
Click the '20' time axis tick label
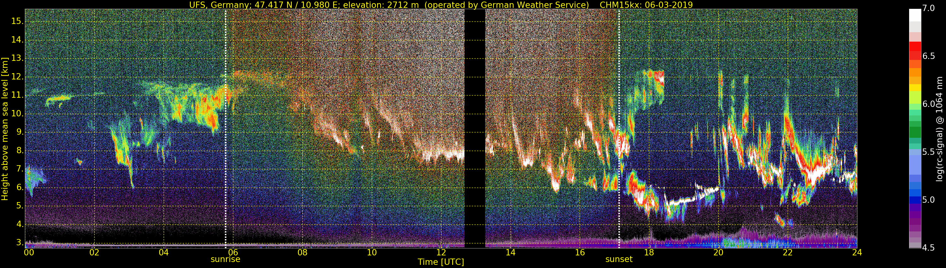click(718, 253)
